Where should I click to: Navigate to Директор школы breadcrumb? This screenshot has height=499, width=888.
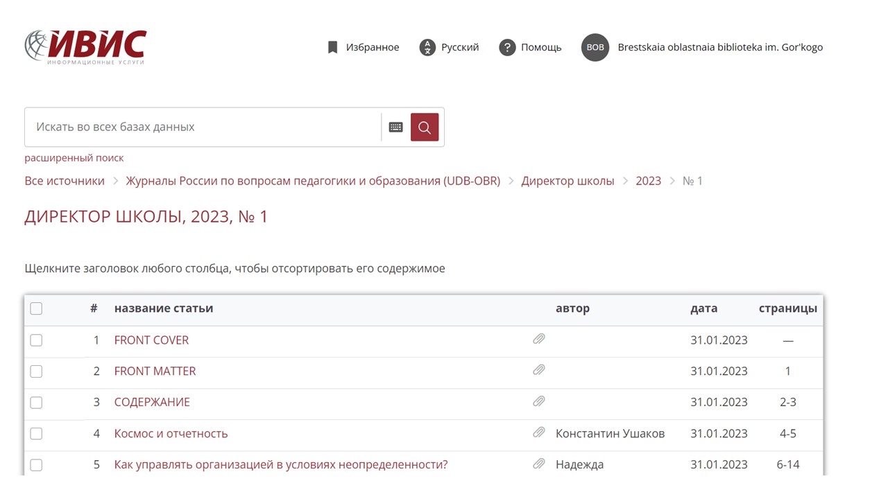pos(567,181)
